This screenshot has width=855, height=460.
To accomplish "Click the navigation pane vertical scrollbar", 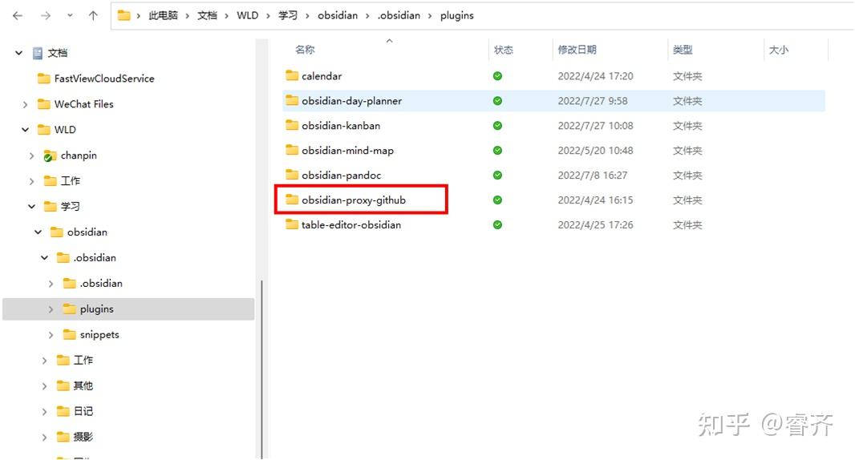I will 261,369.
